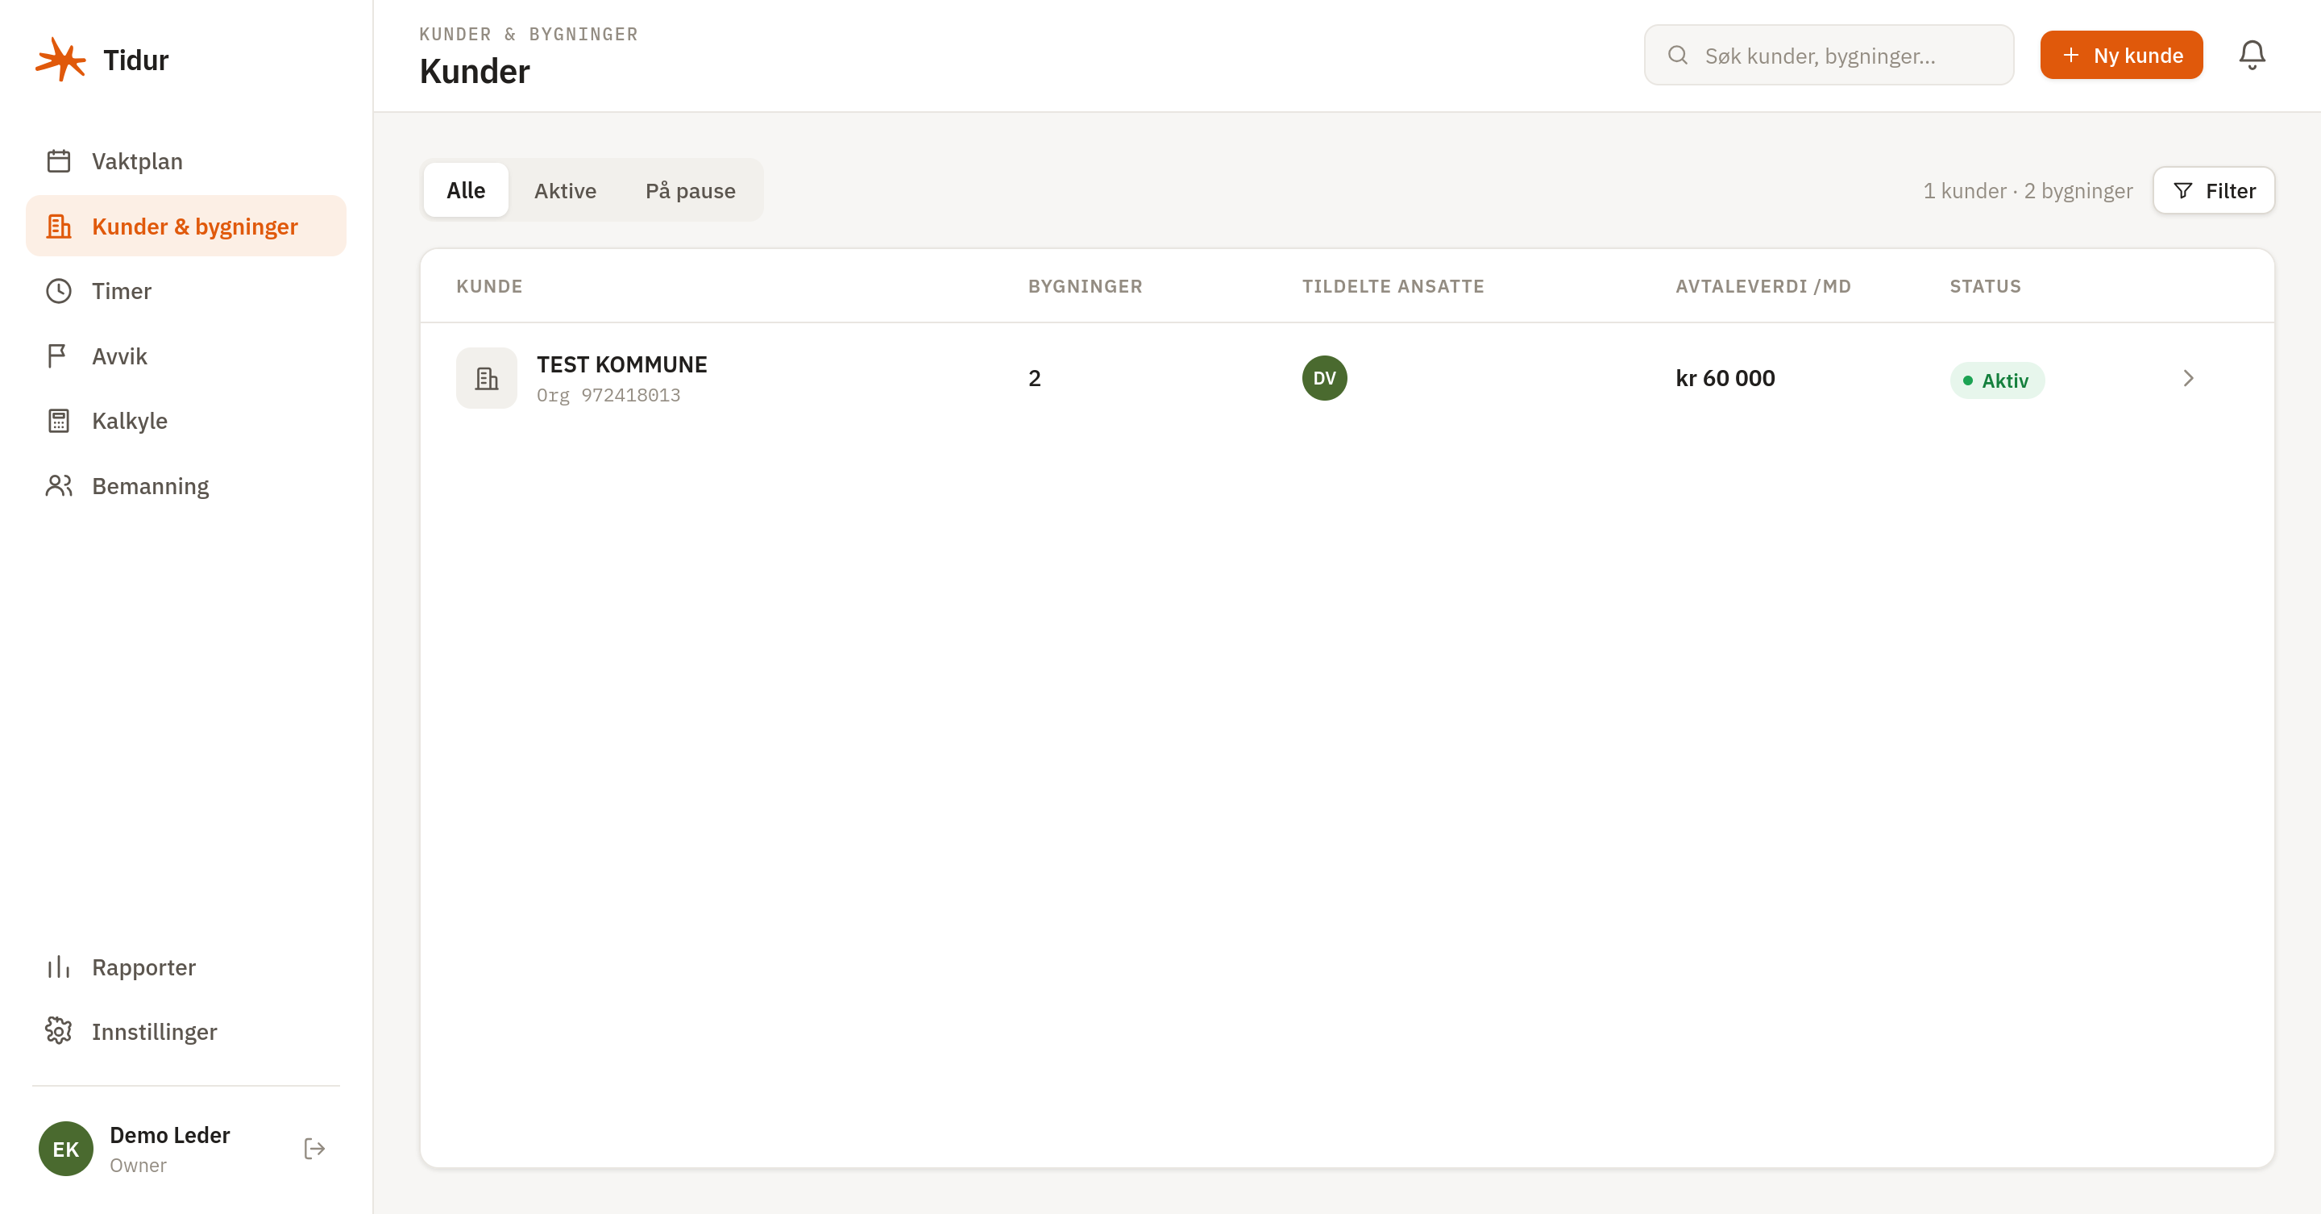The height and width of the screenshot is (1214, 2321).
Task: Click the Avvik flag icon
Action: coord(59,356)
